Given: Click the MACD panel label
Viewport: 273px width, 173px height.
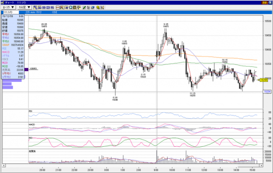Looking at the screenshot, I should (32, 124).
